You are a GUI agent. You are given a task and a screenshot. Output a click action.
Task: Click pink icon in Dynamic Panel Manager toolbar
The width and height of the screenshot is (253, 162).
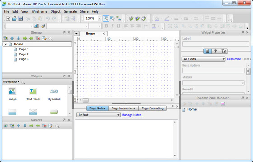pos(223,104)
